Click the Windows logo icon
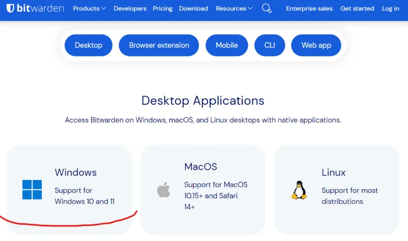 point(32,189)
